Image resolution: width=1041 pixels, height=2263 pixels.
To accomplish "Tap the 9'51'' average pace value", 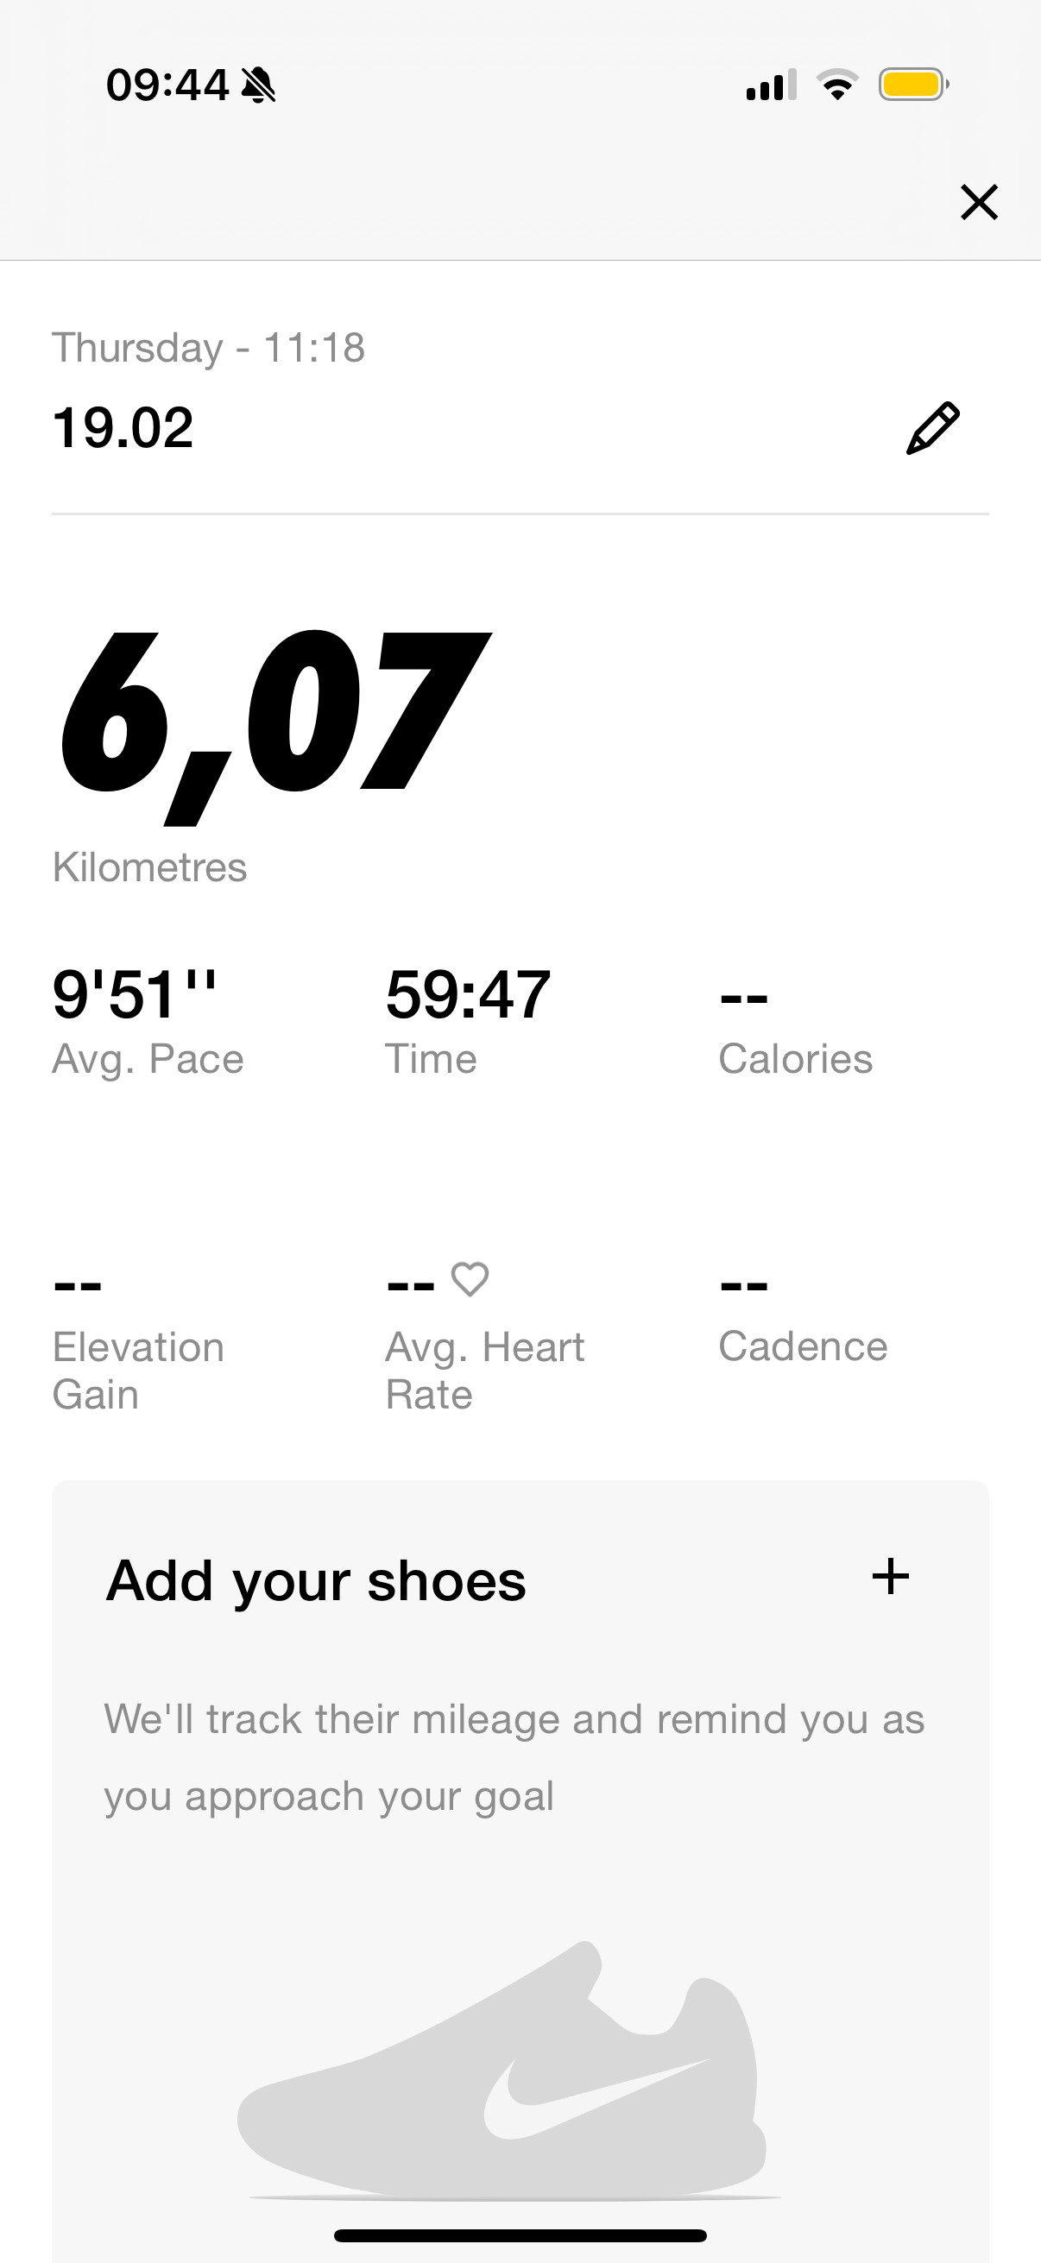I will point(135,994).
